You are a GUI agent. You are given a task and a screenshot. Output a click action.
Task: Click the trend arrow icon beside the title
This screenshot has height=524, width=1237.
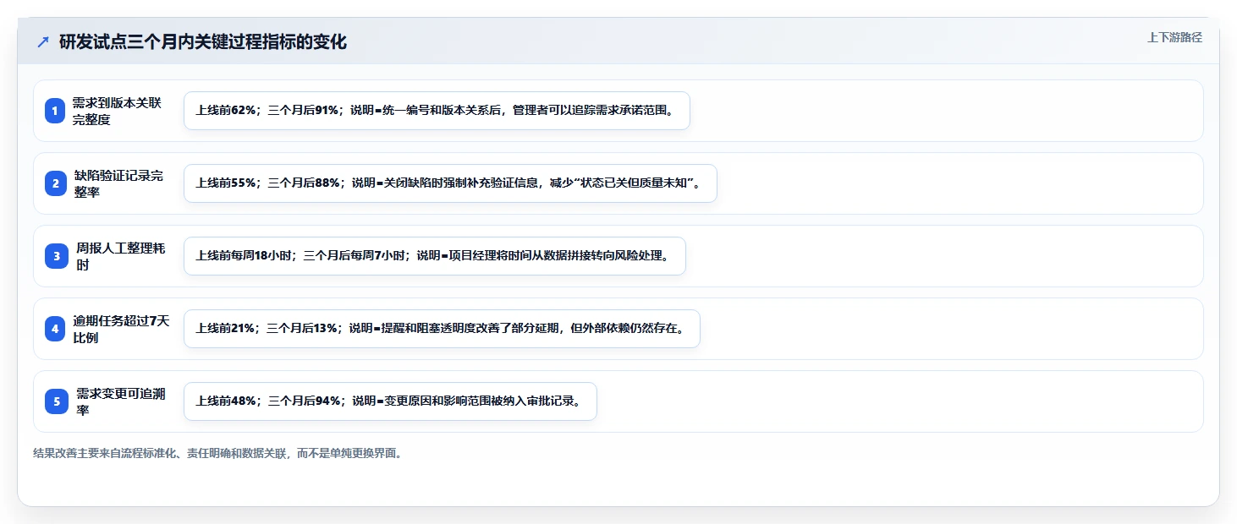point(43,42)
